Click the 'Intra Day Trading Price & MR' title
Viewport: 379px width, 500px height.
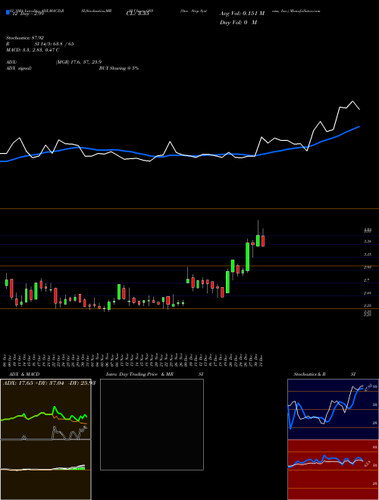pyautogui.click(x=139, y=374)
